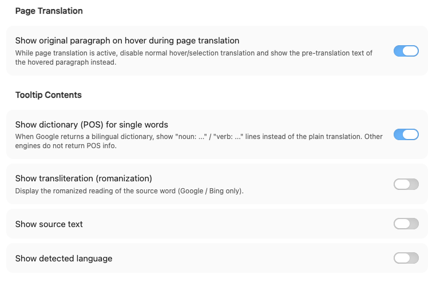The height and width of the screenshot is (290, 440).
Task: Click the 'Show transliteration (romanization)' label text
Action: [x=84, y=178]
